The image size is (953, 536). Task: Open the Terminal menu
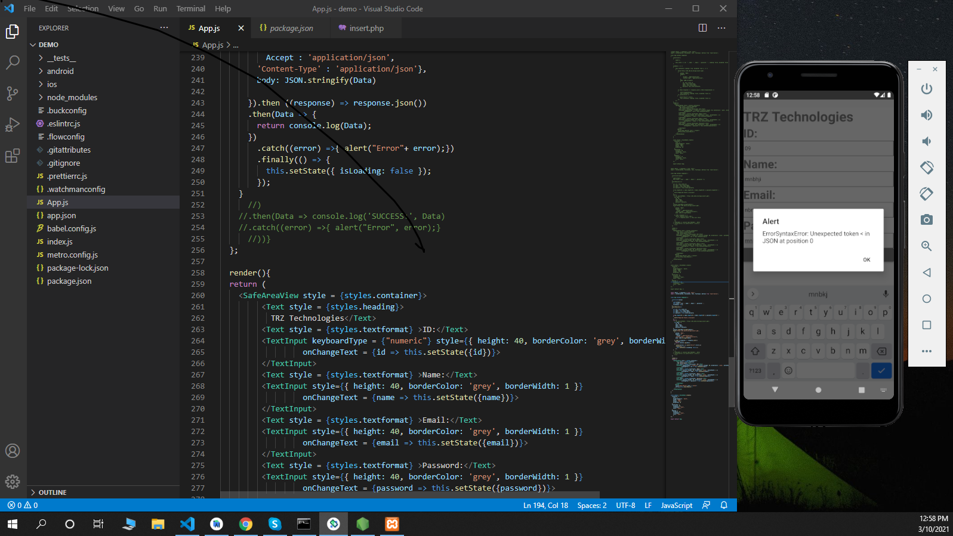tap(191, 8)
